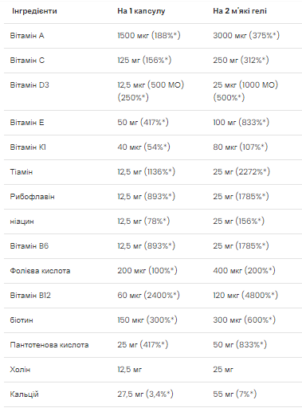Click the Інгредієнти column header

(x=34, y=11)
